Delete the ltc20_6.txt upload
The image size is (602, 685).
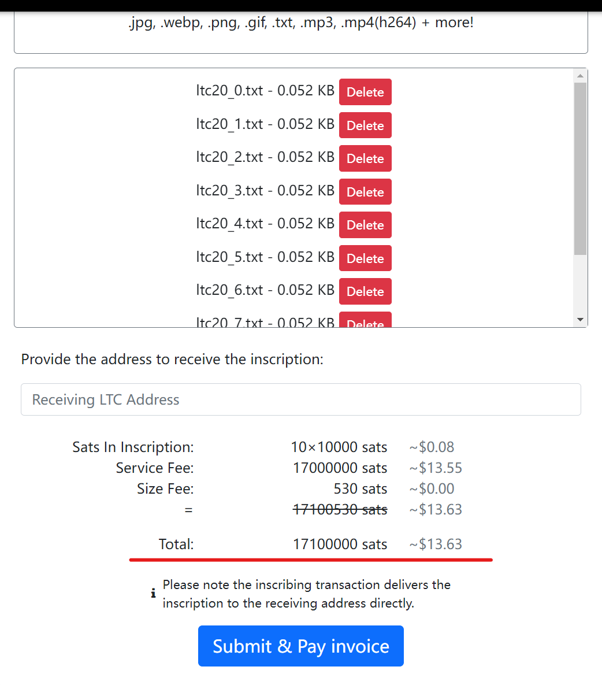click(x=365, y=291)
